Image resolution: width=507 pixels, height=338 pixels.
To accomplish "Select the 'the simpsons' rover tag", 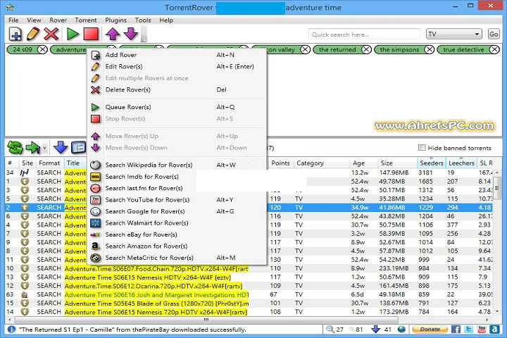I will (x=399, y=49).
